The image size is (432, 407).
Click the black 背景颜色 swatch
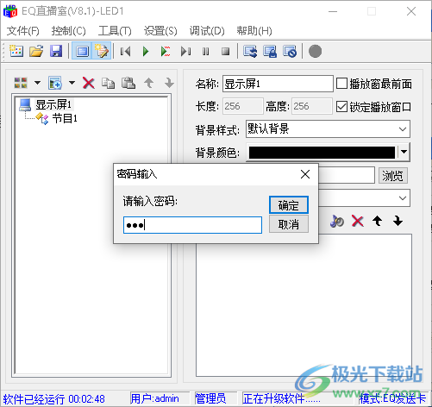pyautogui.click(x=322, y=153)
